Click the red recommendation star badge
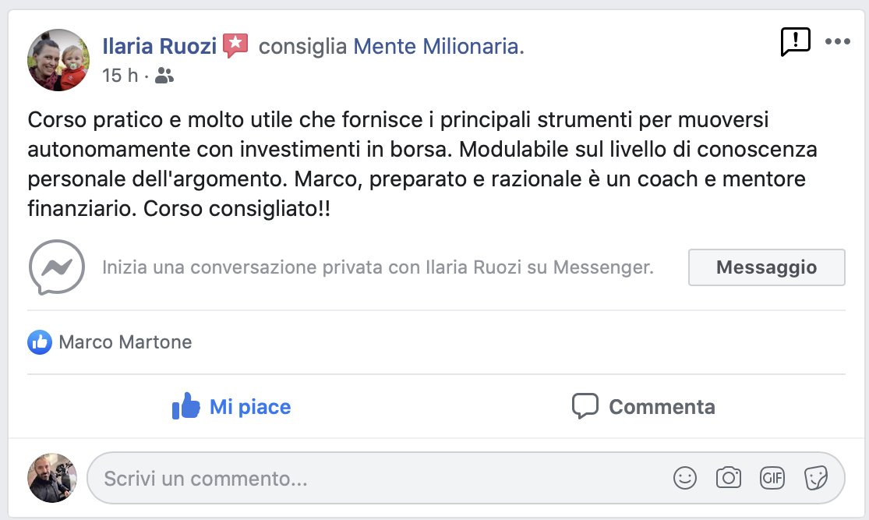Viewport: 869px width, 520px height. (235, 46)
